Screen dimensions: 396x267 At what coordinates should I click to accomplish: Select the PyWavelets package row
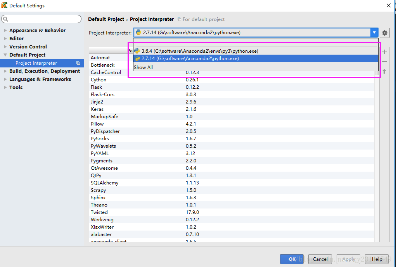232,146
